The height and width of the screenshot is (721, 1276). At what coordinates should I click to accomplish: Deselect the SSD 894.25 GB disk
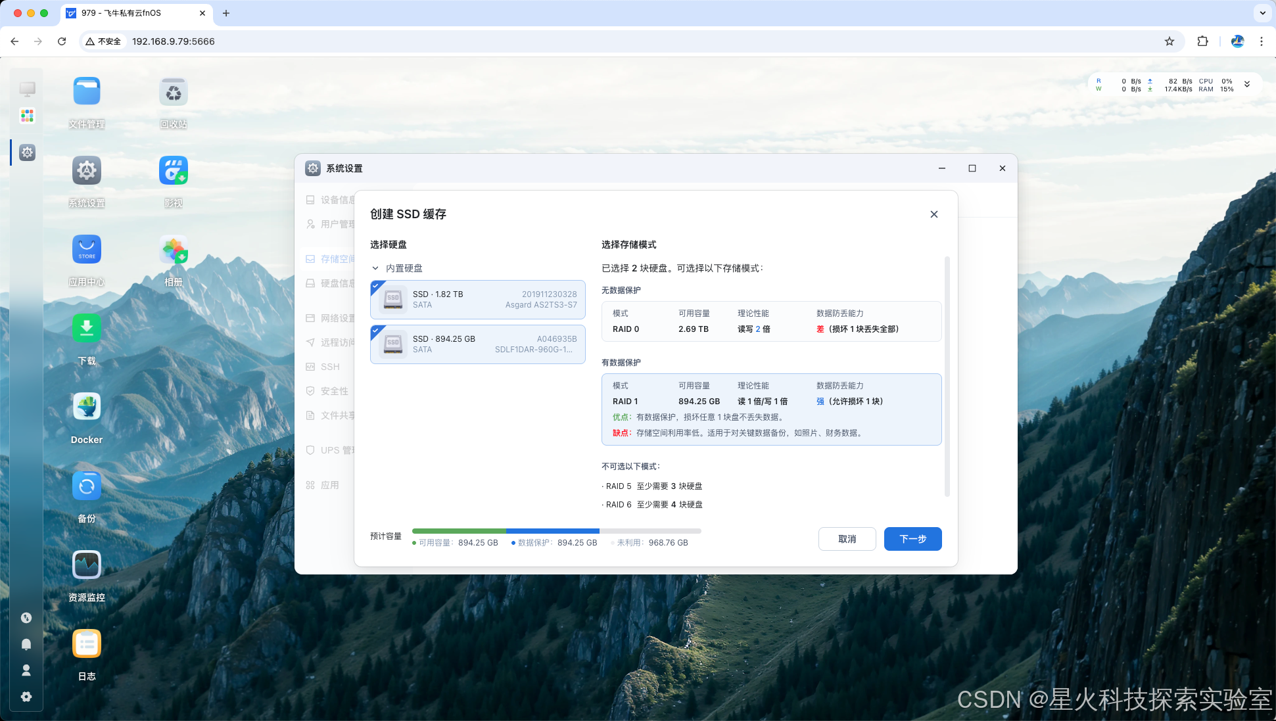pos(478,344)
